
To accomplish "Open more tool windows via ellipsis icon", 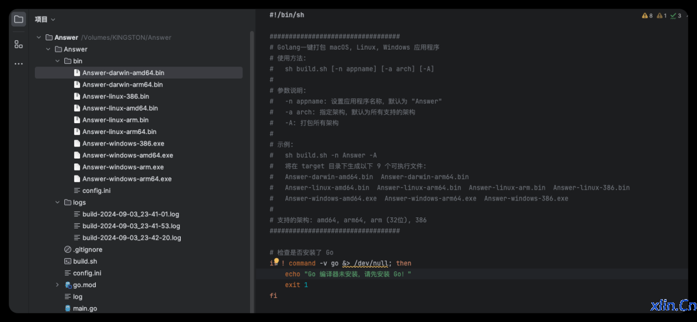I will pos(18,63).
